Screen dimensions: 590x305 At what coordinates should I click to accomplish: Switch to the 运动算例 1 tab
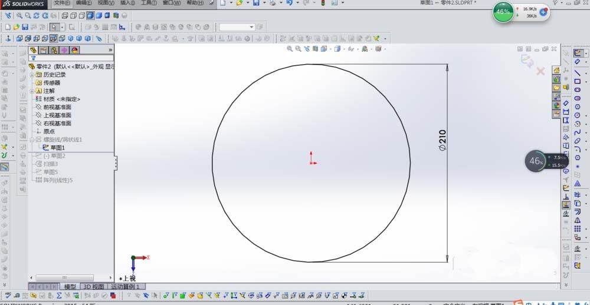(x=126, y=287)
